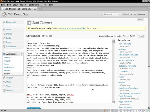Screen dimensions: 150x112
Task: Click the Plugins plug icon
Action: pos(4,78)
